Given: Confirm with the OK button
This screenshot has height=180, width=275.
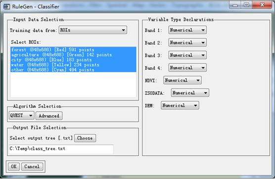Looking at the screenshot, I should click(14, 167).
